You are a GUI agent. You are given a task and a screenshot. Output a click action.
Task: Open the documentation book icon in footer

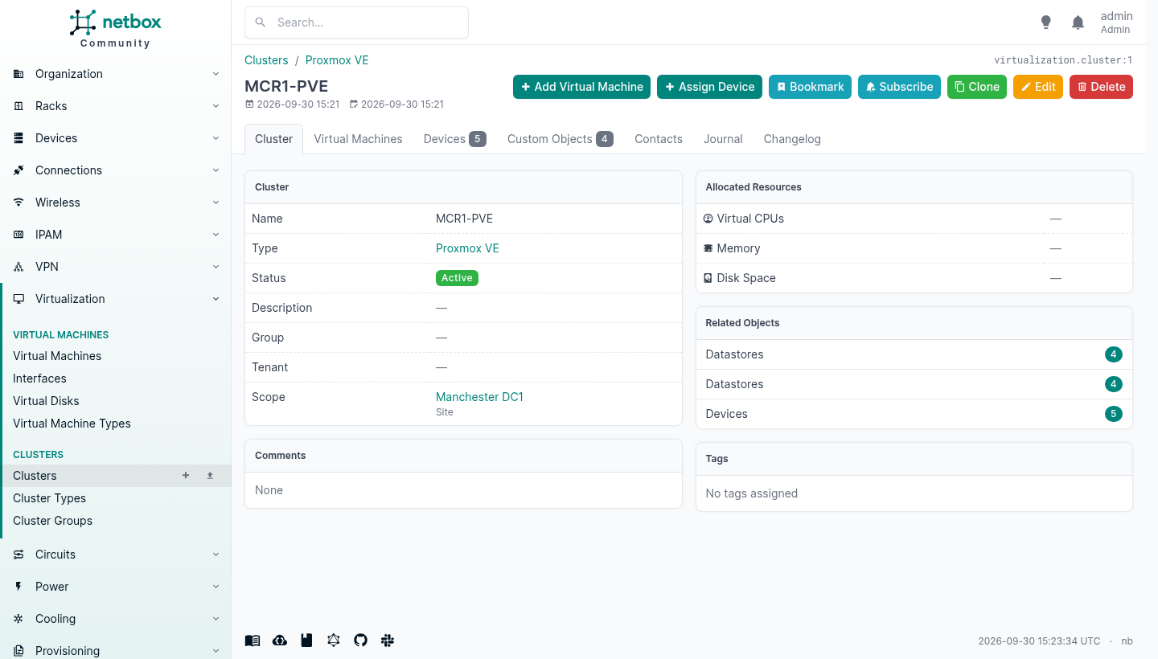pyautogui.click(x=253, y=641)
